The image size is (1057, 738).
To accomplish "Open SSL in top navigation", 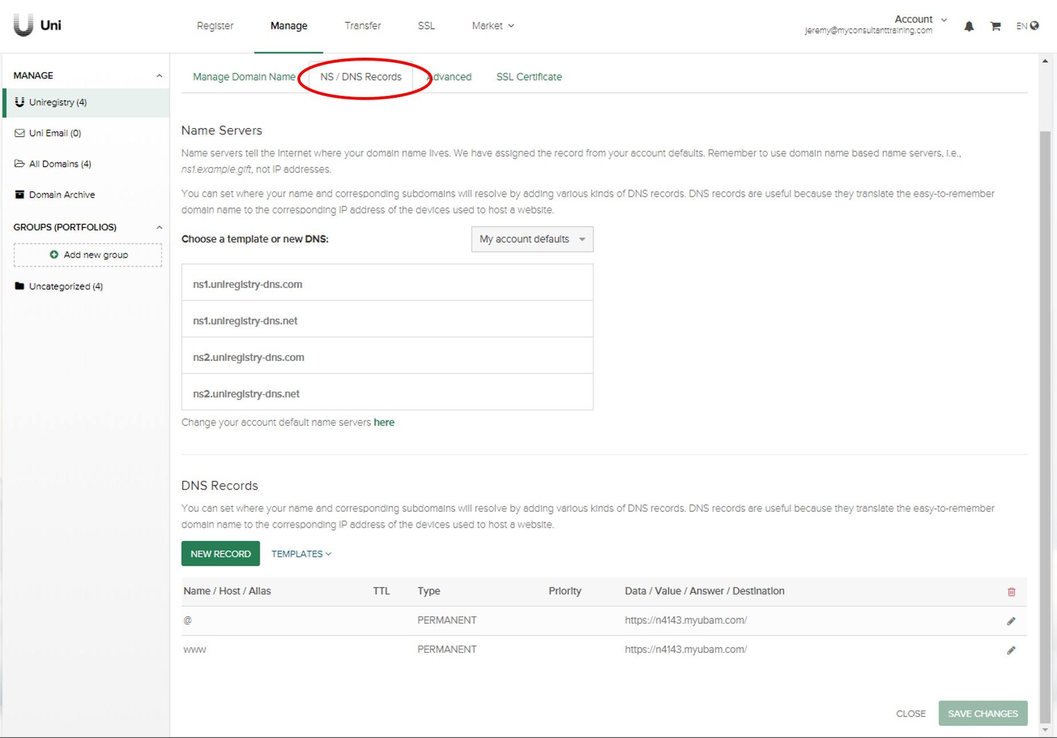I will (x=426, y=26).
